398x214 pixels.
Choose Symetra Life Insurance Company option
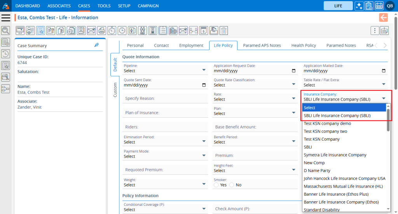[335, 155]
